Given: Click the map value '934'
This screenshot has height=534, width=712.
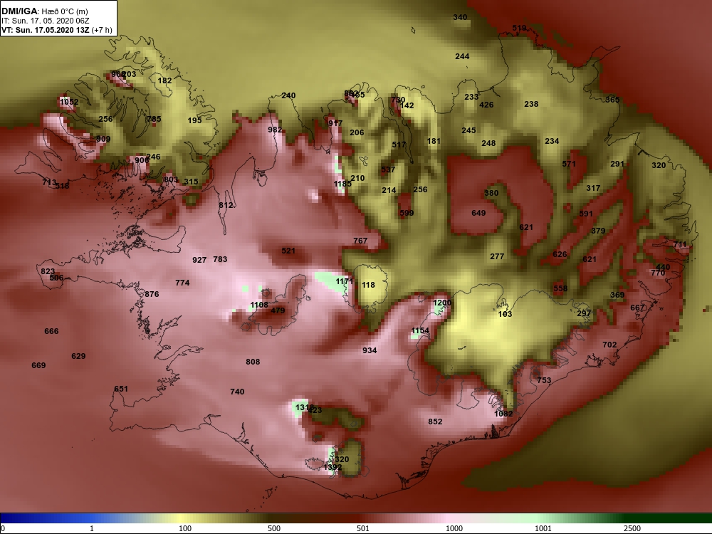Looking at the screenshot, I should tap(370, 350).
